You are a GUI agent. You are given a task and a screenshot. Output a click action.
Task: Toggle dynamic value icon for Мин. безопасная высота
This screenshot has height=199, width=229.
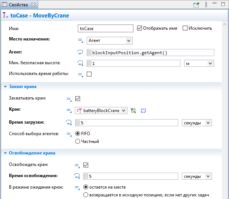[x=80, y=63]
